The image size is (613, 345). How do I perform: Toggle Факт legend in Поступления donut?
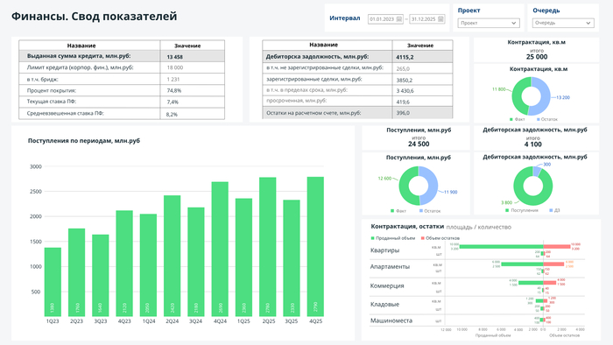click(398, 211)
